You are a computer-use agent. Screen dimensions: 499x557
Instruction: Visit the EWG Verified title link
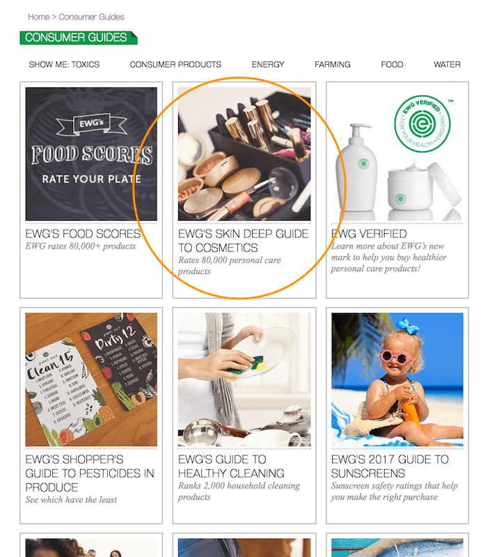click(369, 234)
